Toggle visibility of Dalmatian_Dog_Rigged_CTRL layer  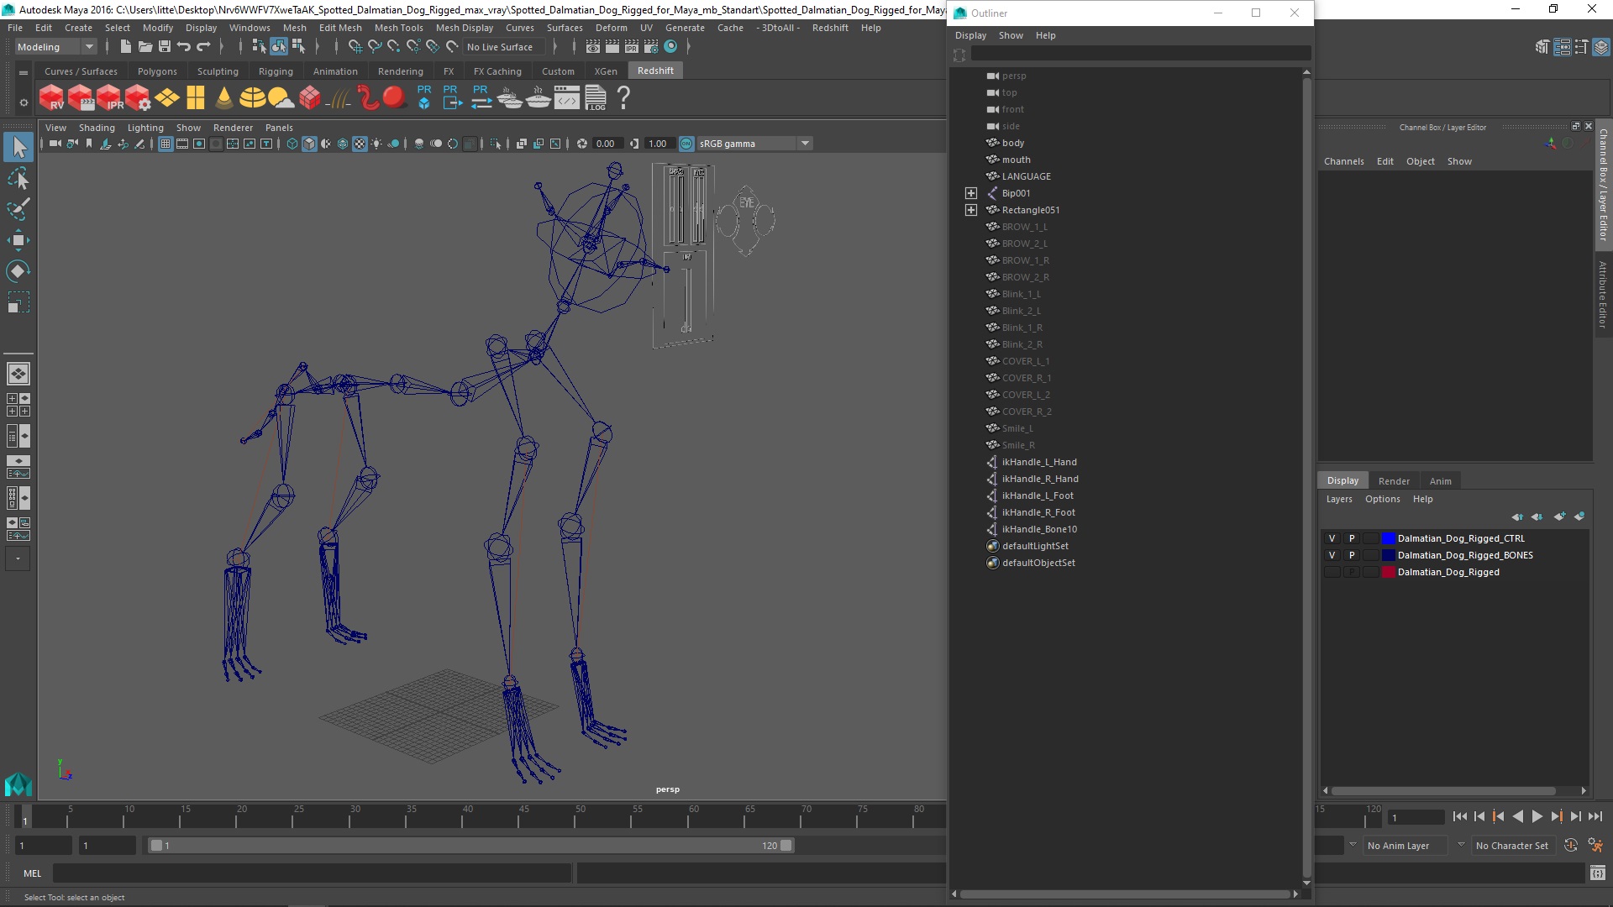1332,538
